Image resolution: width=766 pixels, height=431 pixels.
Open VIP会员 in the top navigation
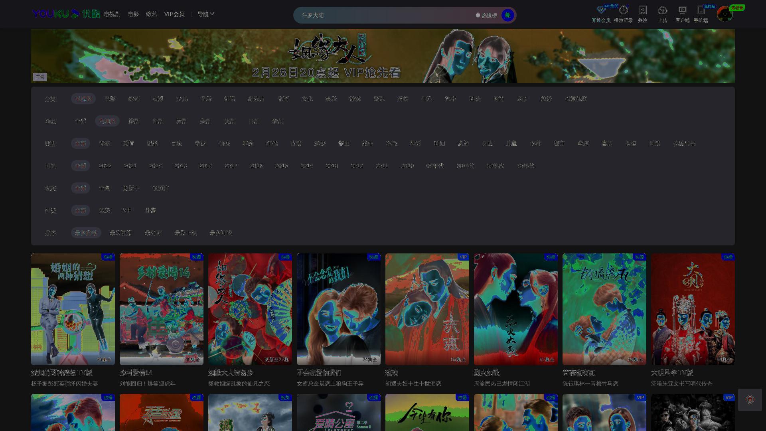tap(174, 14)
